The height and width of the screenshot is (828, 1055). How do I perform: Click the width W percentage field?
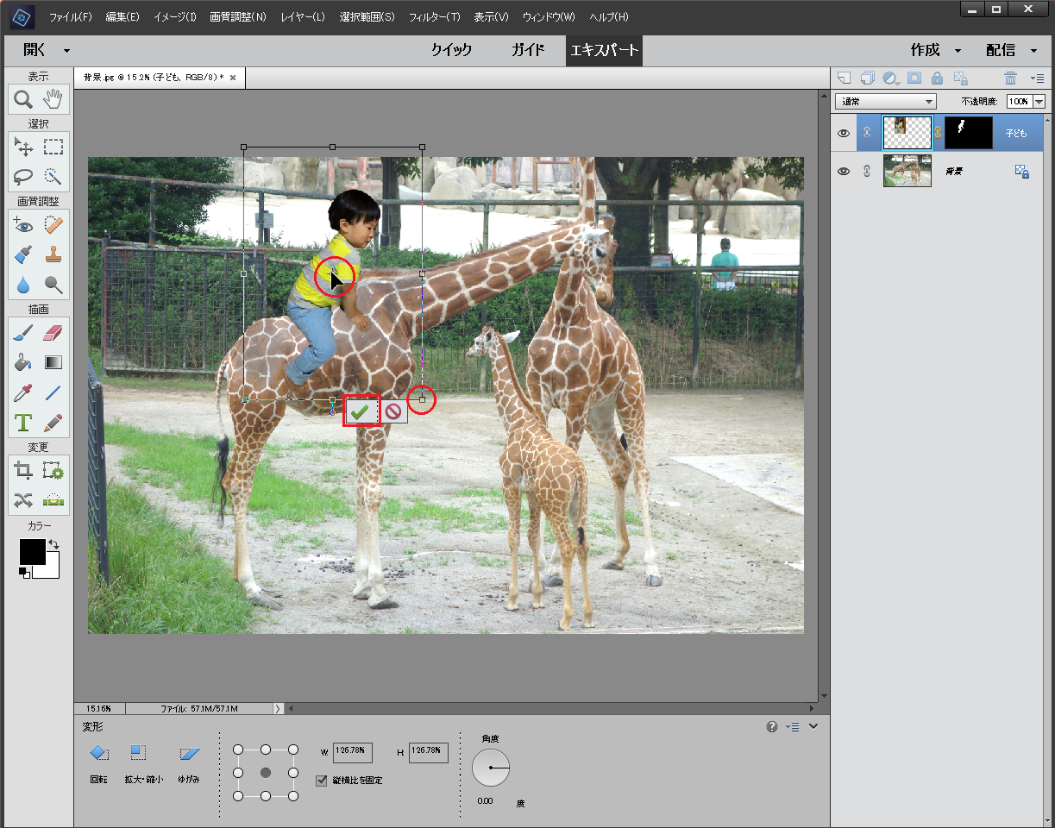click(x=352, y=751)
